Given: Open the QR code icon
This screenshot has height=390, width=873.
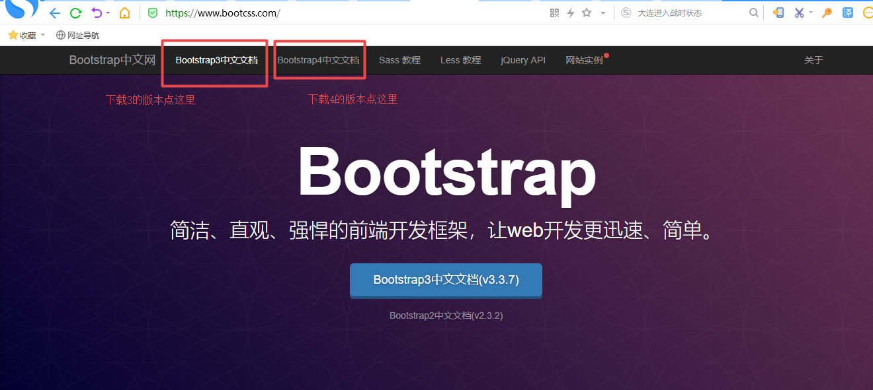Looking at the screenshot, I should coord(555,13).
